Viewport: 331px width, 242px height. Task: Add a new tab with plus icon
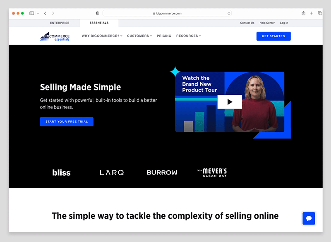click(312, 13)
